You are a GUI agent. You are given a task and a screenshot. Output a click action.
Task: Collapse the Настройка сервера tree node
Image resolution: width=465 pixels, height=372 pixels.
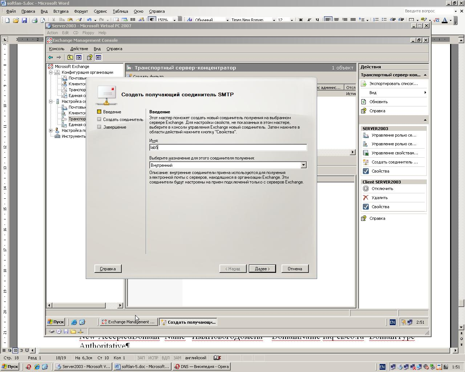pos(51,101)
